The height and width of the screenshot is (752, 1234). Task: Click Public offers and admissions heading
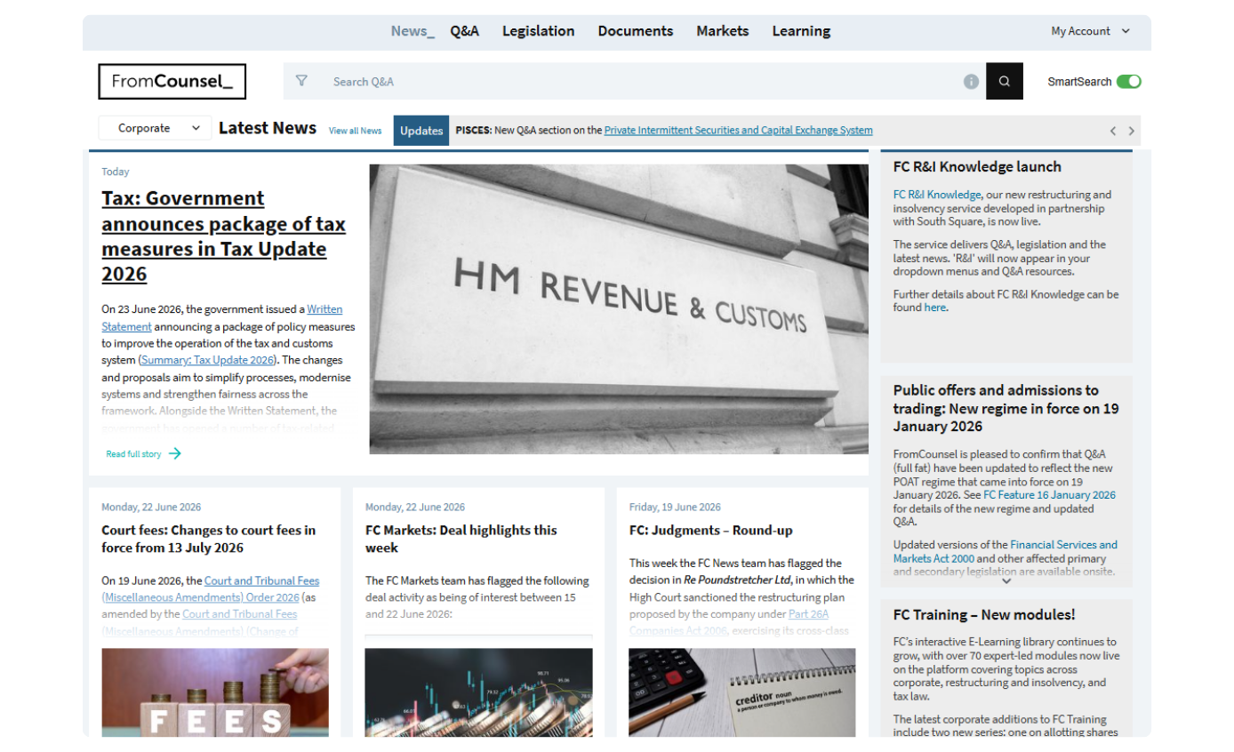pyautogui.click(x=1006, y=409)
